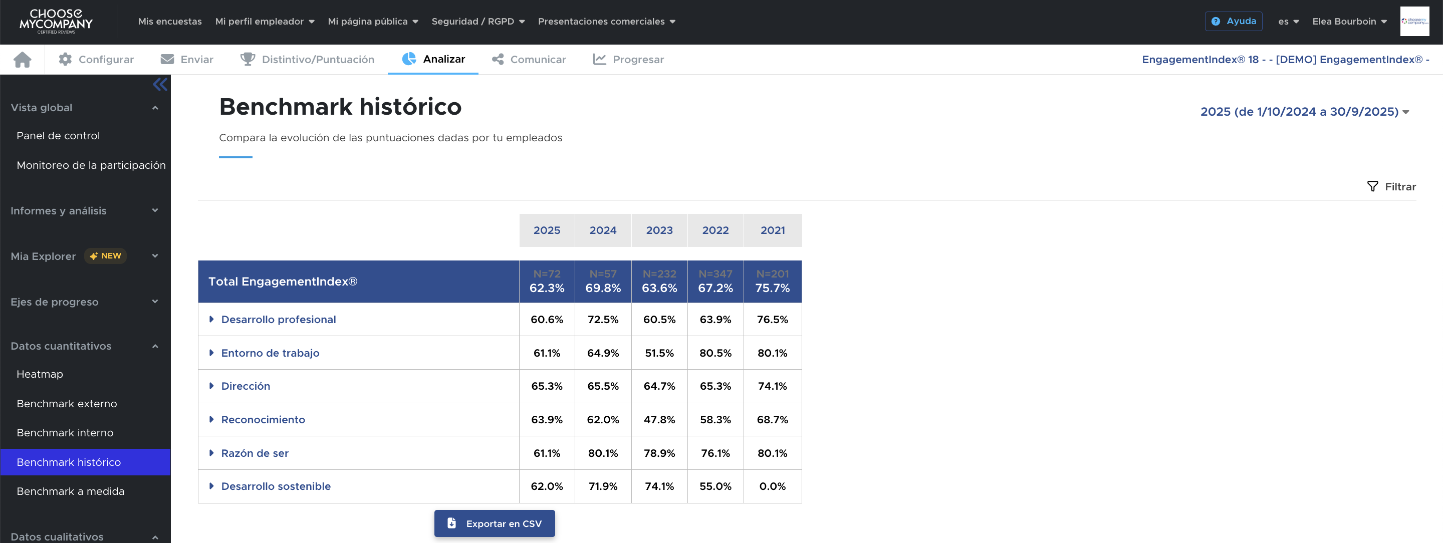Click the Configurar gear icon
Viewport: 1443px width, 543px height.
pos(65,59)
